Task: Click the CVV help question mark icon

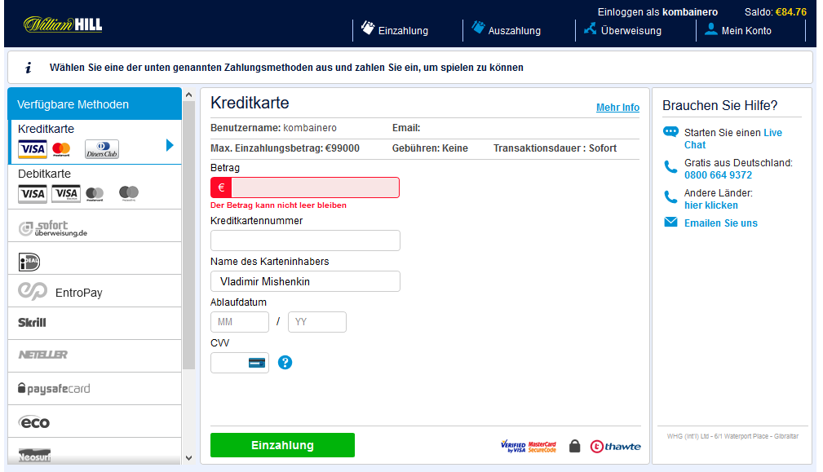Action: [285, 363]
